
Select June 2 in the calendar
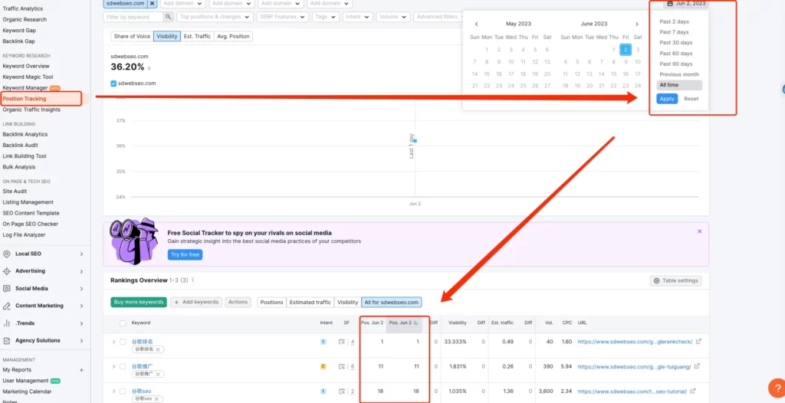tap(626, 50)
